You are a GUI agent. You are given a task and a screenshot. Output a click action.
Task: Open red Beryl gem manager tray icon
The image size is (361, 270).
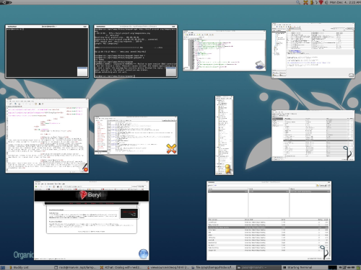321,2
